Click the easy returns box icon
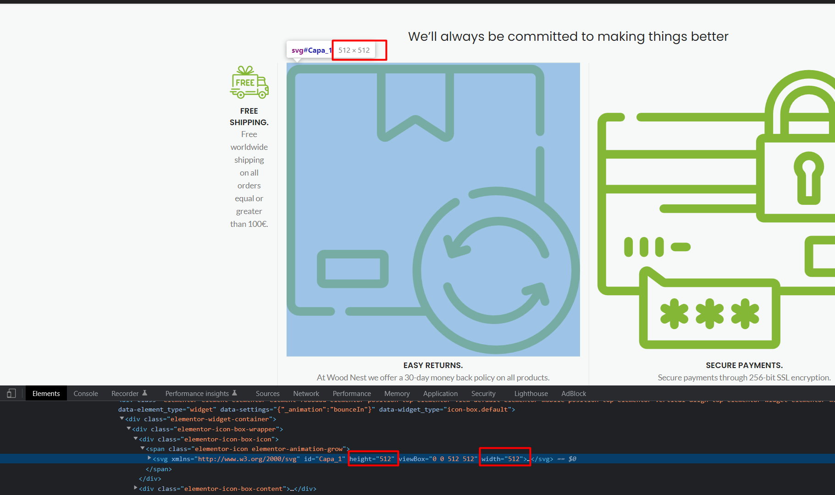Screen dimensions: 835x495 pos(433,209)
